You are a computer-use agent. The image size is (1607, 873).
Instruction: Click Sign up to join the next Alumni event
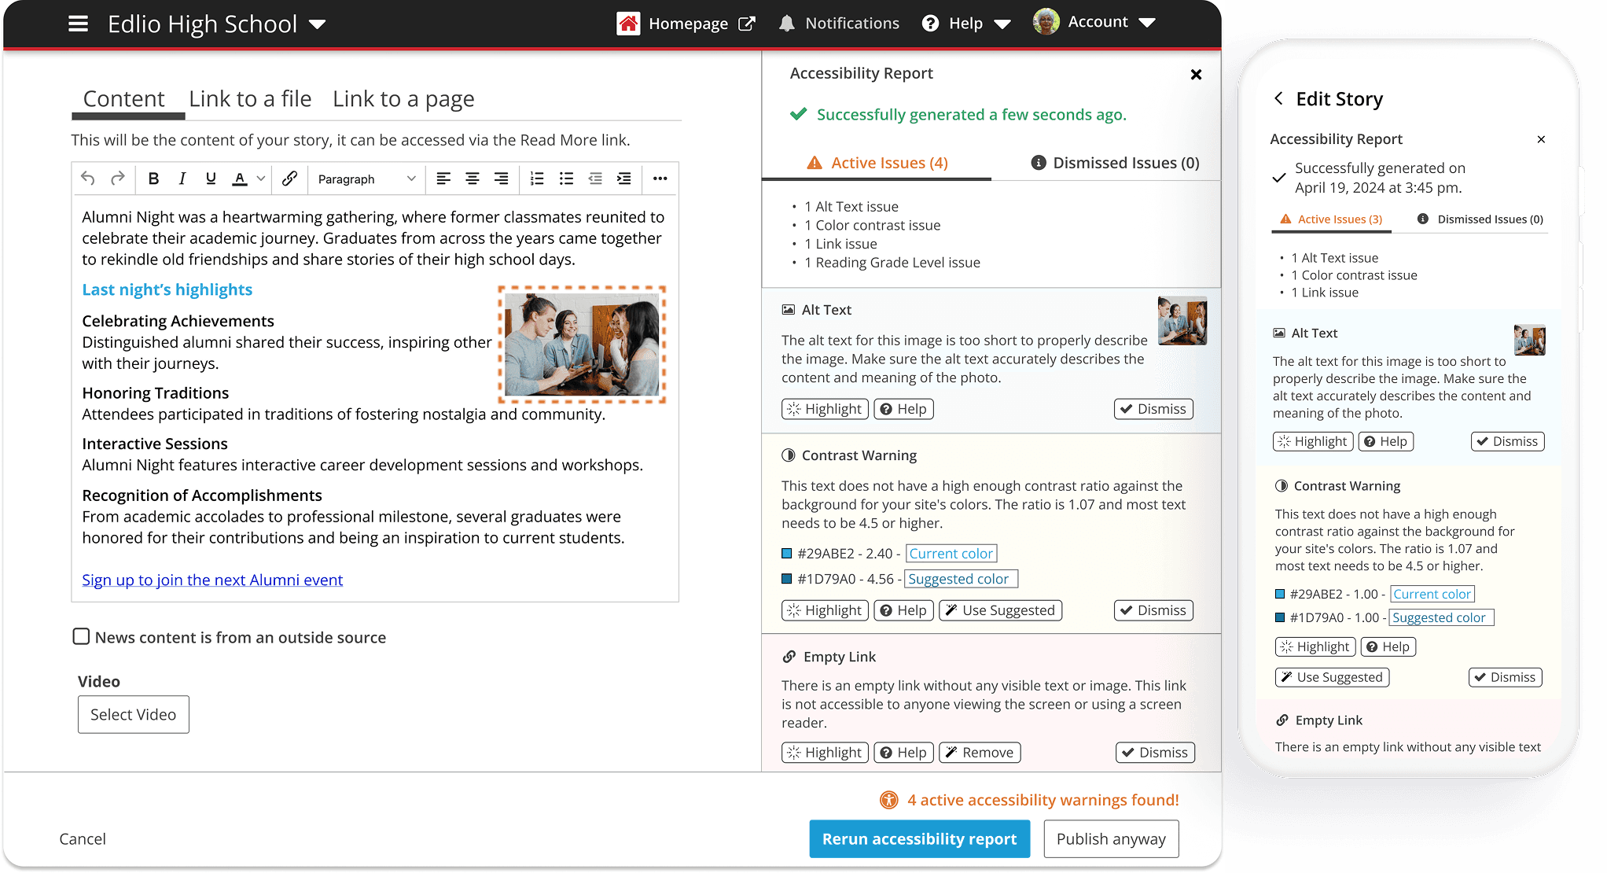point(212,580)
